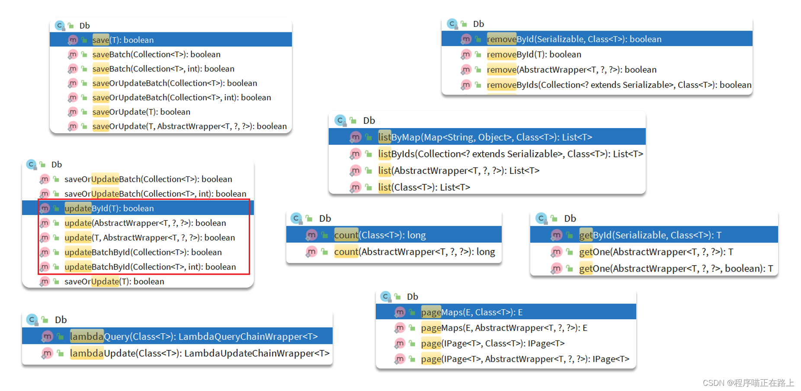Screen dimensions: 801x391
Task: Click method icon next to update(AbstractWrapper<T, ?, ?>): boolean
Action: click(44, 223)
